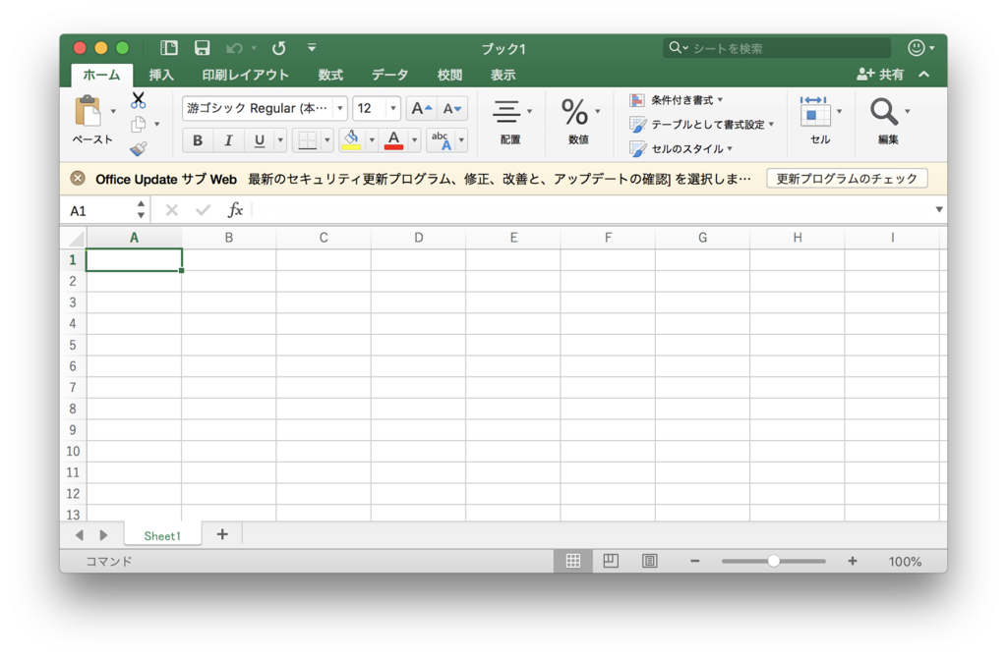
Task: Click 更新プログラムのチェック button
Action: click(x=847, y=179)
